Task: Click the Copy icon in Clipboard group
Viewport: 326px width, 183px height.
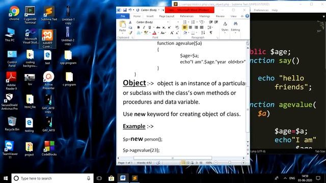Action: point(130,27)
